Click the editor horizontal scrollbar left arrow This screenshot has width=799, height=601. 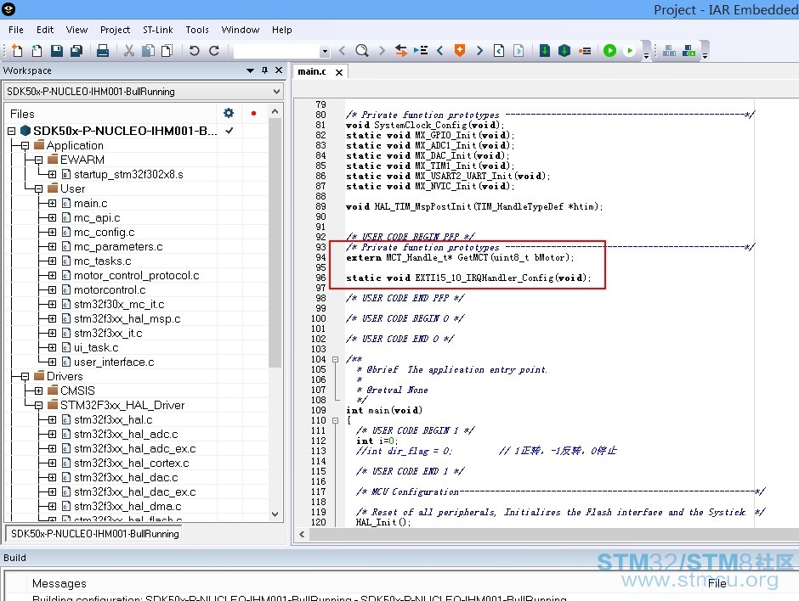click(302, 534)
